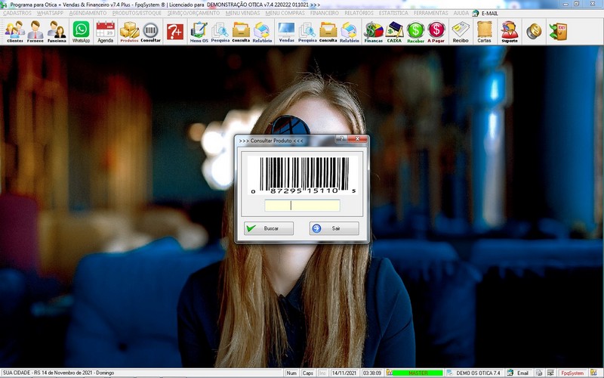
Task: Click the Receber green dollar icon
Action: click(x=415, y=31)
